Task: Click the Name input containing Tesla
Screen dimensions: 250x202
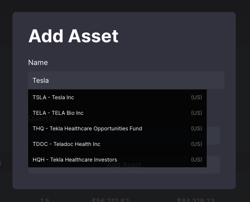Action: 126,80
